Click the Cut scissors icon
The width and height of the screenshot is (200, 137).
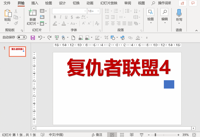tap(16, 11)
